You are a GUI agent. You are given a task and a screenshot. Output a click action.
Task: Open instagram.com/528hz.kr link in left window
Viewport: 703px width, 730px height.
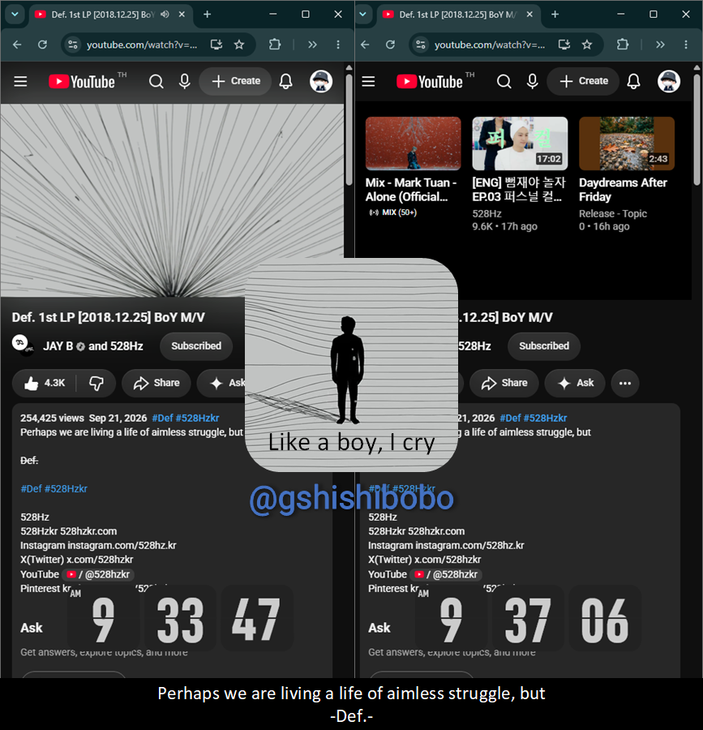[x=122, y=545]
